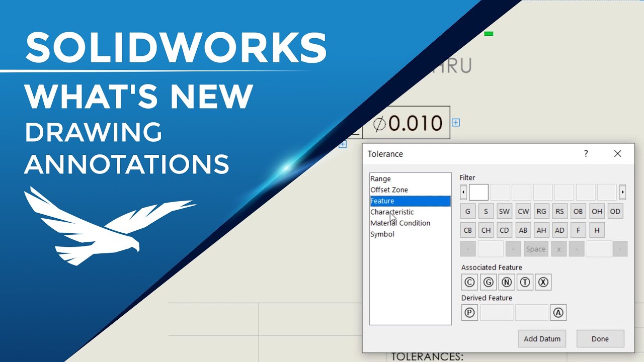Insert the AH feature symbol

541,230
